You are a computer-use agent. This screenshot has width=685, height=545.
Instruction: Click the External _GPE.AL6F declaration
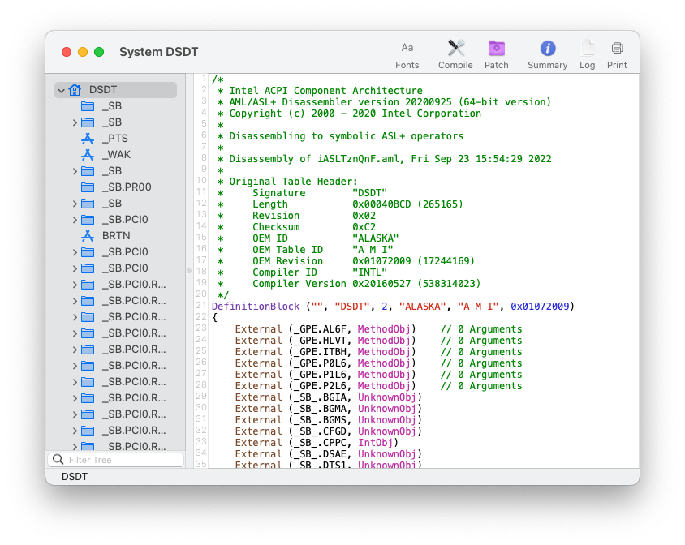coord(290,328)
